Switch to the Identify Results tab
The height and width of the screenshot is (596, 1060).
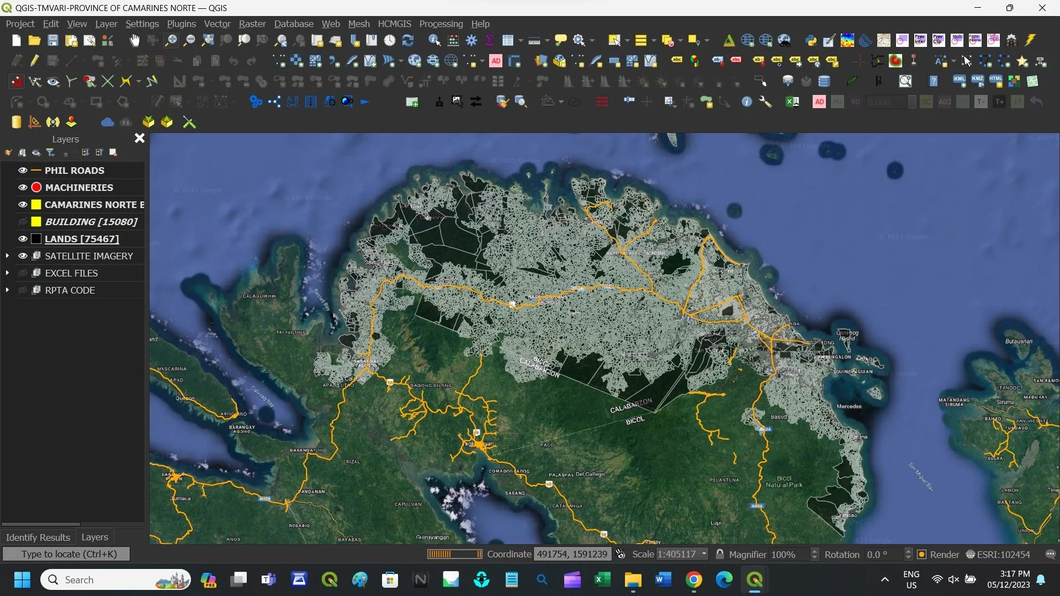point(38,537)
